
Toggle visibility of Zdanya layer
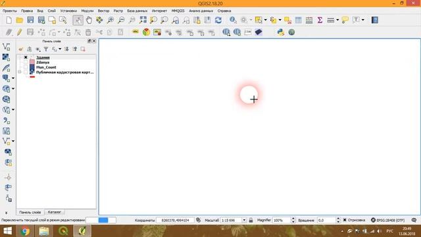[x=26, y=63]
